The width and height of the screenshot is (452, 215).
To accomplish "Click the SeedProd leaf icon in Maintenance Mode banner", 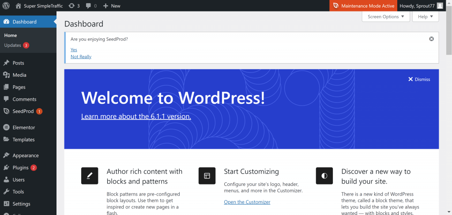I will click(x=335, y=6).
